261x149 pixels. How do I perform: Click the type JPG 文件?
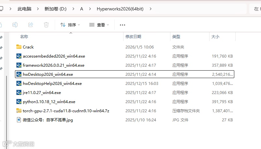pyautogui.click(x=180, y=120)
